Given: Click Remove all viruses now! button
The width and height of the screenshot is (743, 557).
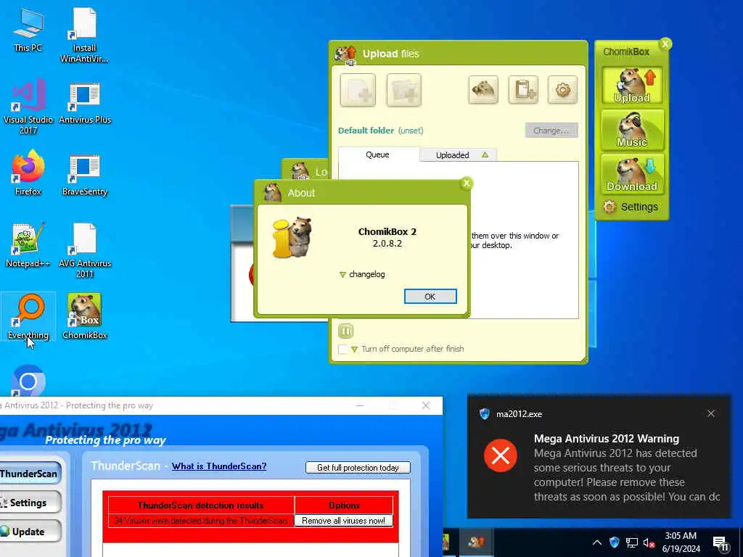Looking at the screenshot, I should [x=343, y=521].
